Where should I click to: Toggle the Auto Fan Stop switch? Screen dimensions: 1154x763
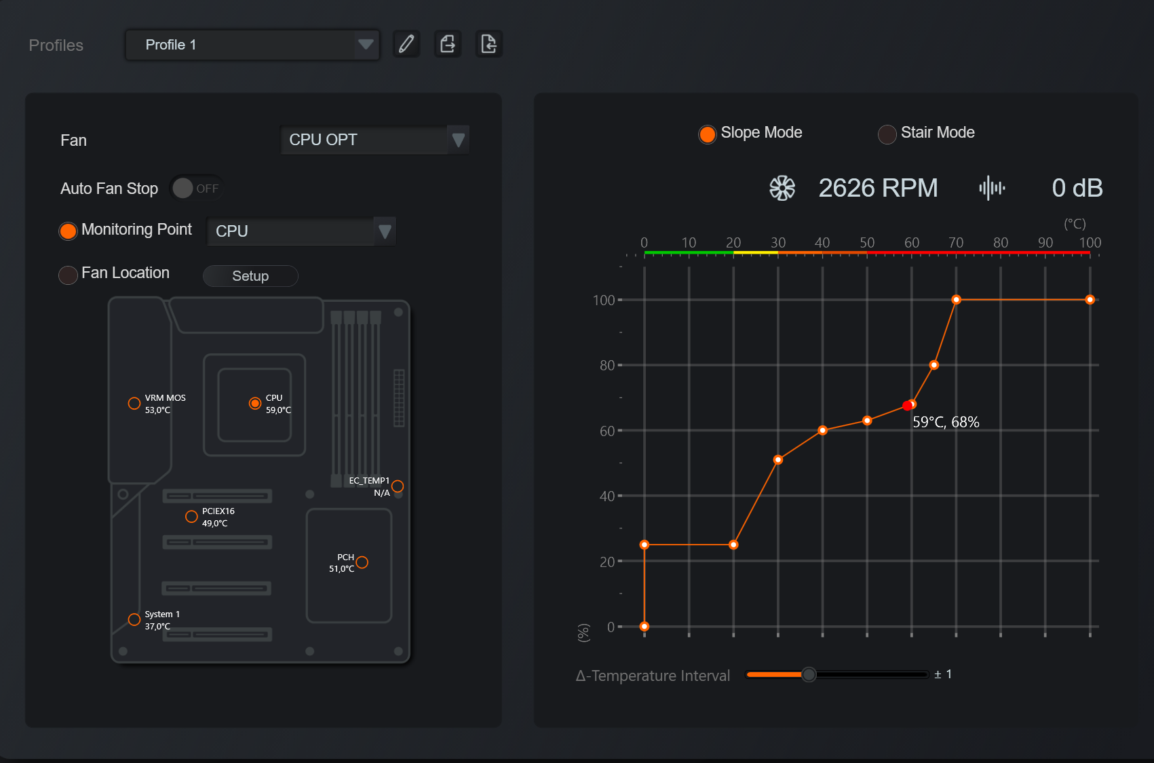coord(195,188)
